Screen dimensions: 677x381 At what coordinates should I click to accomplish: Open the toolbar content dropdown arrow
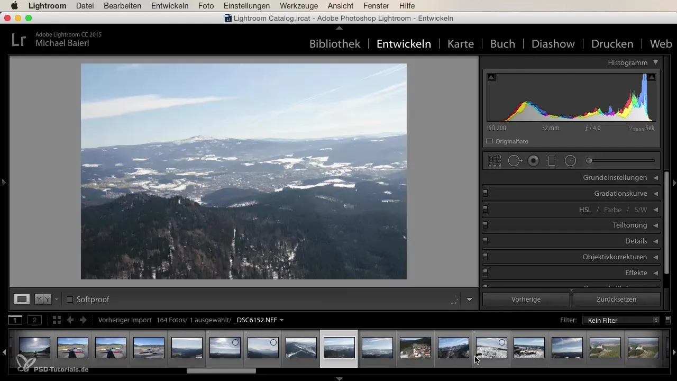pos(469,300)
